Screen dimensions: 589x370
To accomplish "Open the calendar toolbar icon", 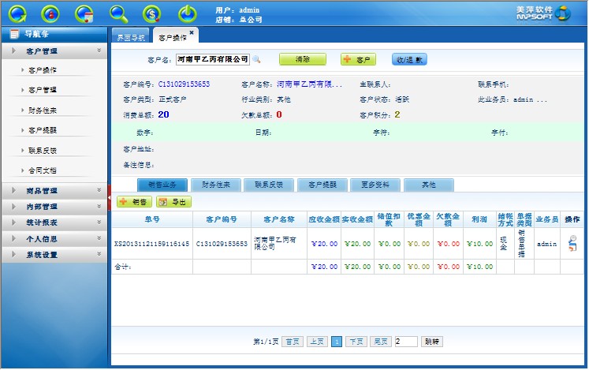I will tap(84, 13).
